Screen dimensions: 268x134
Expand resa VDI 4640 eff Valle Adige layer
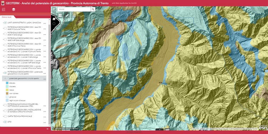point(3,40)
